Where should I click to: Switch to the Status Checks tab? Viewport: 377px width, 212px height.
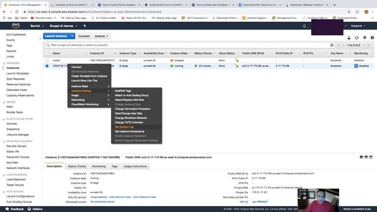77,166
